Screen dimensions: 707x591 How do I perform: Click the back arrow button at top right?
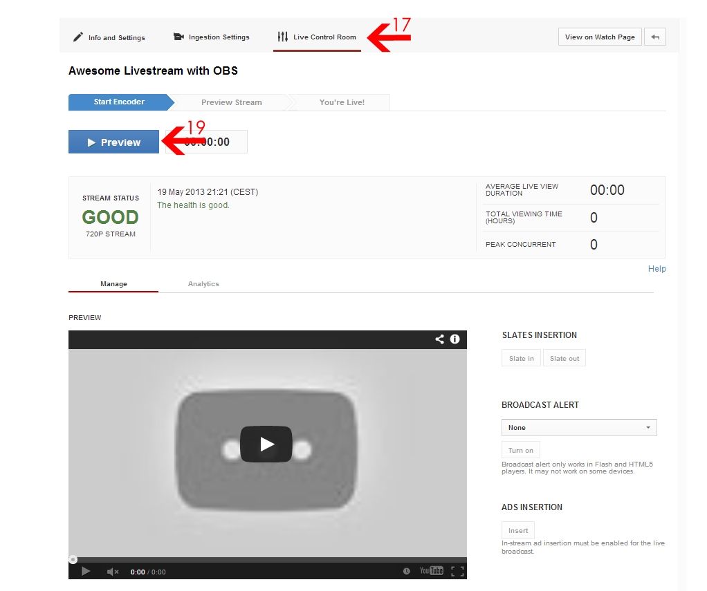pos(655,37)
